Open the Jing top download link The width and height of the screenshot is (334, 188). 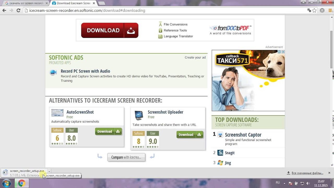[228, 163]
